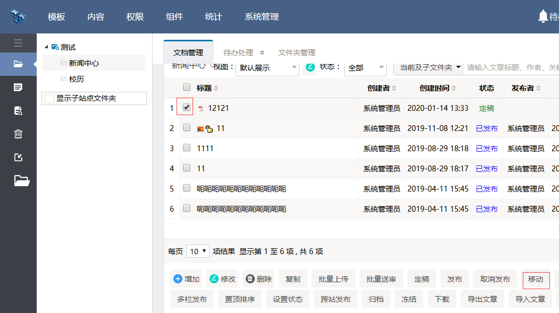Open the 状态 全部 dropdown
Viewport: 559px width, 313px height.
point(365,68)
